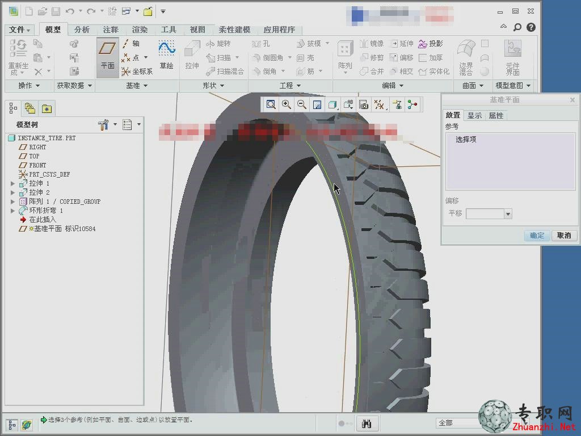Click the Project (投影) tool
This screenshot has height=436, width=581.
[x=431, y=44]
